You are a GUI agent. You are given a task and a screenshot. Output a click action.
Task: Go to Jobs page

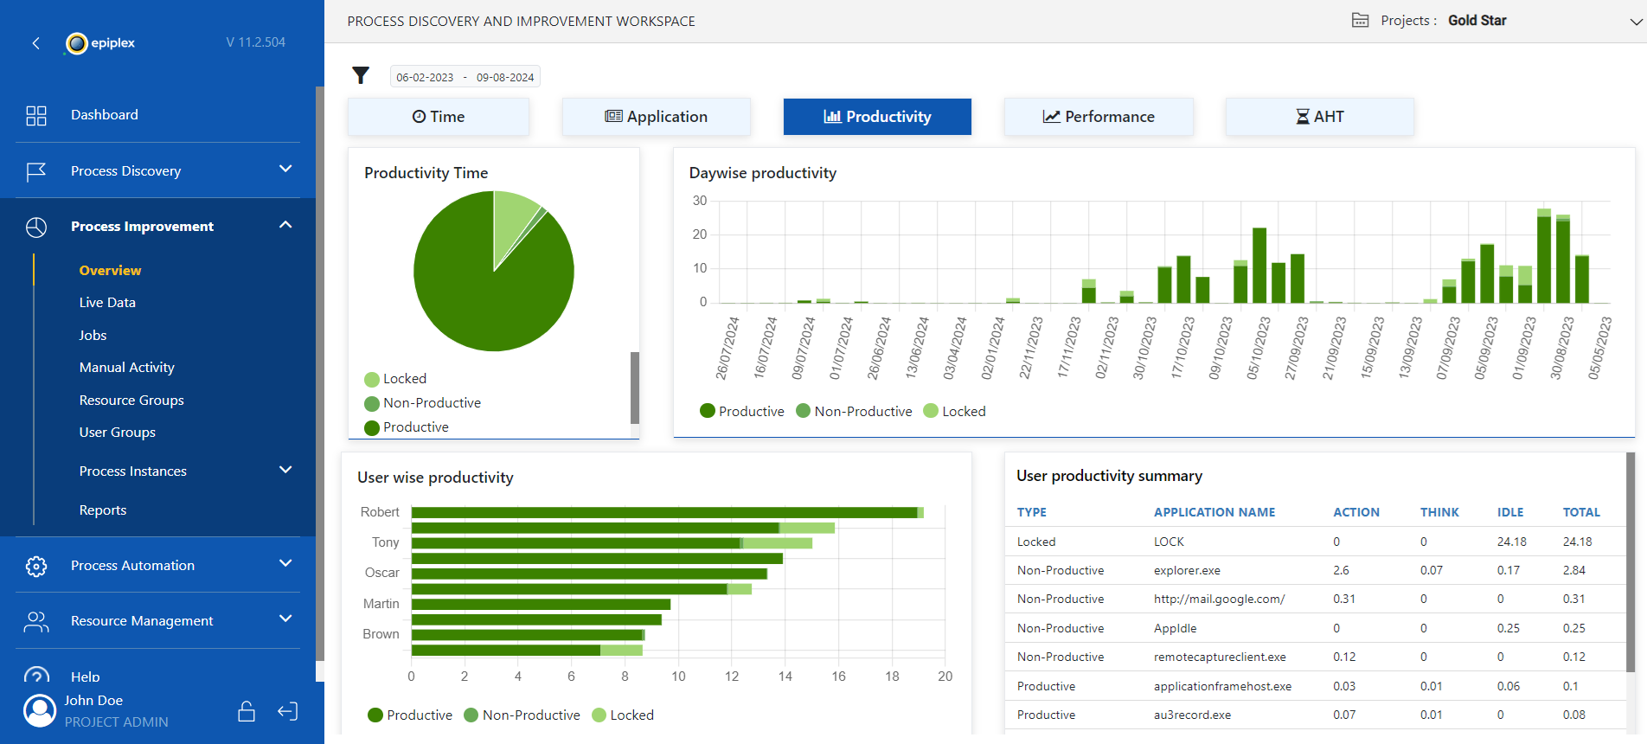point(93,336)
